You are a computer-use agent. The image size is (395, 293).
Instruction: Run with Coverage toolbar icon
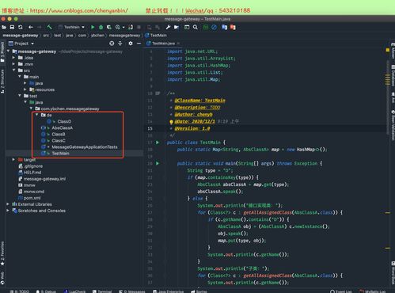click(109, 27)
